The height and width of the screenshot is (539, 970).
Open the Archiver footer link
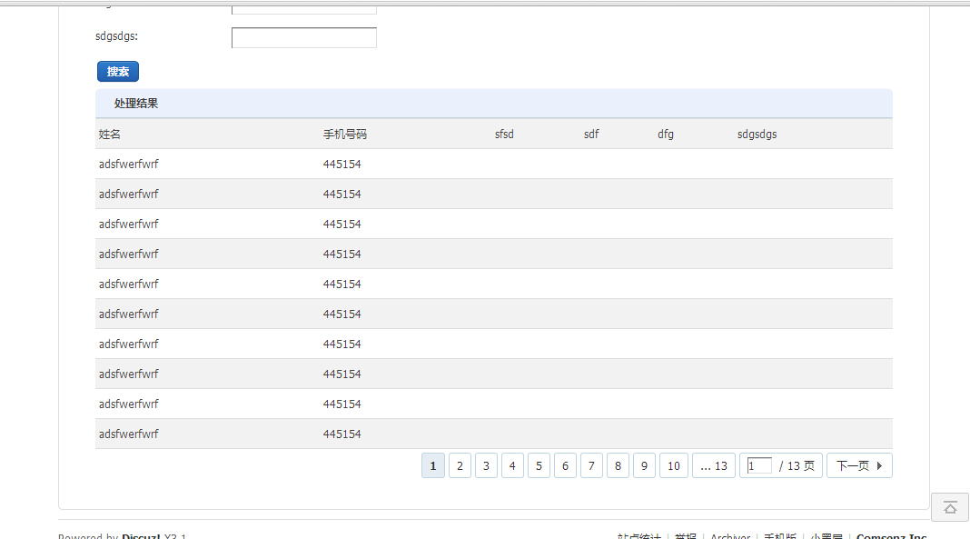click(x=730, y=536)
